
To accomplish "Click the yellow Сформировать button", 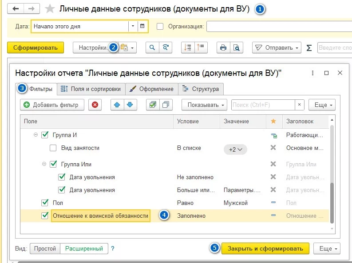I will point(36,47).
